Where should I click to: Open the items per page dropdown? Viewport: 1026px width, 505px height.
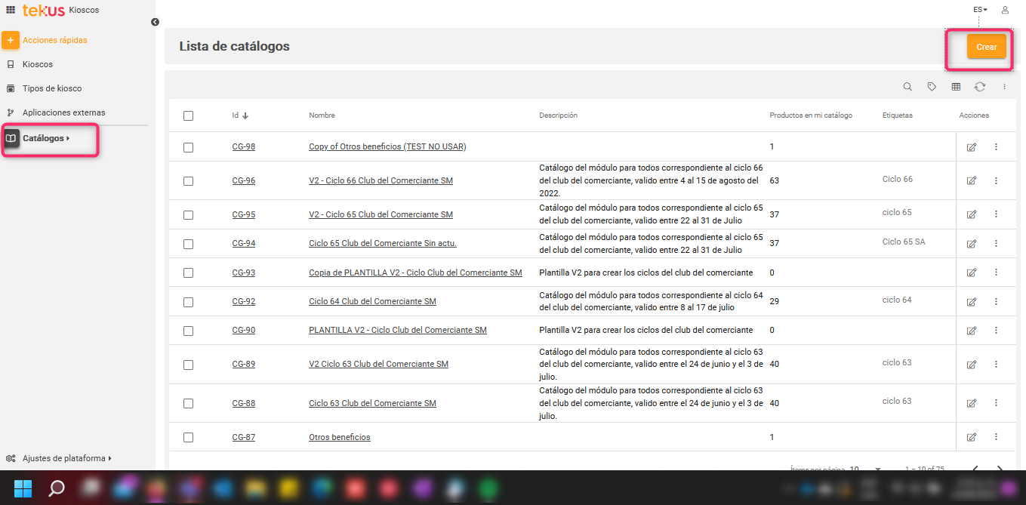point(875,469)
